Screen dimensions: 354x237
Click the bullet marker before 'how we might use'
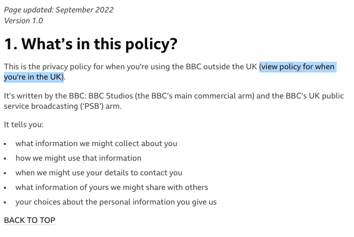[x=5, y=159]
